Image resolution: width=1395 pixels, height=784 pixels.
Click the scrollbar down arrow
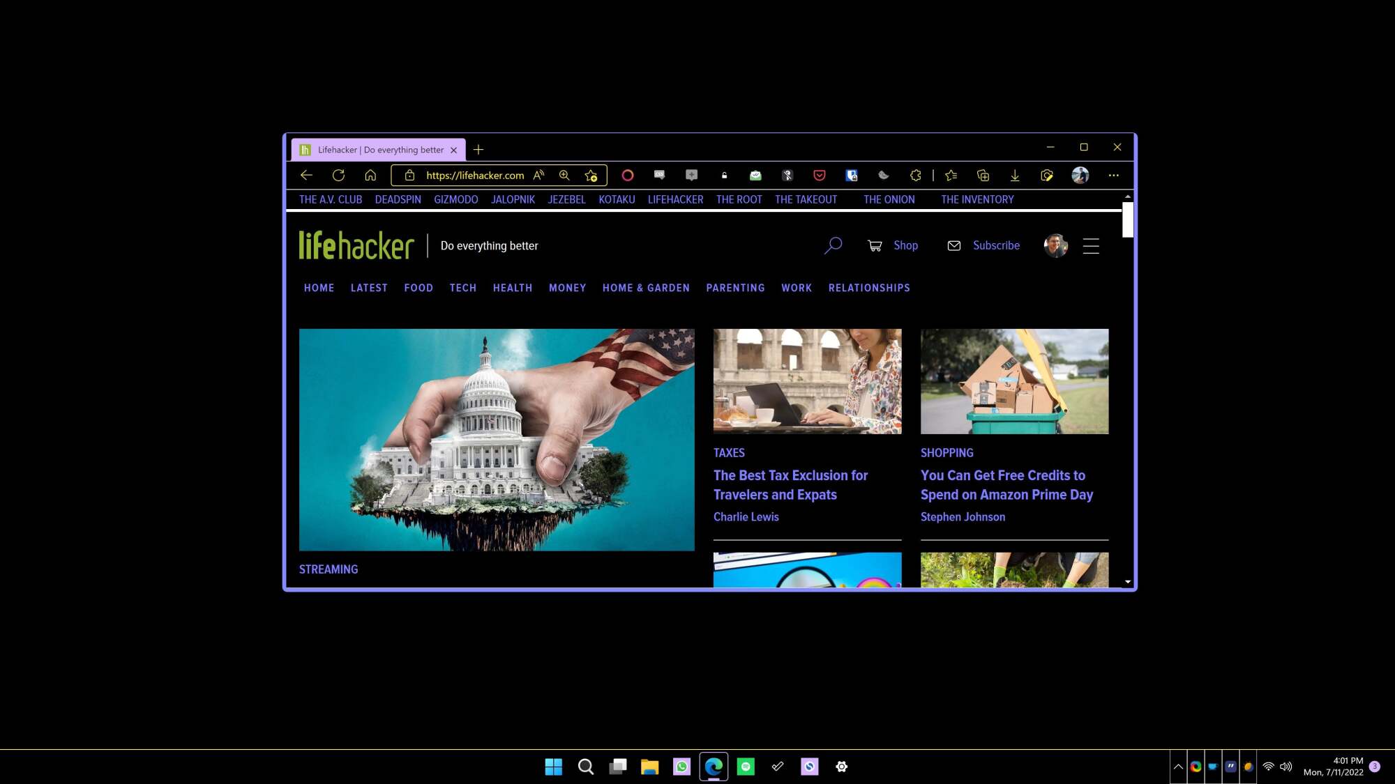click(x=1127, y=582)
